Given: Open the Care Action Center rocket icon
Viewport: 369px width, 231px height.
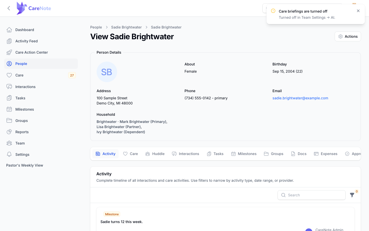Looking at the screenshot, I should point(9,52).
